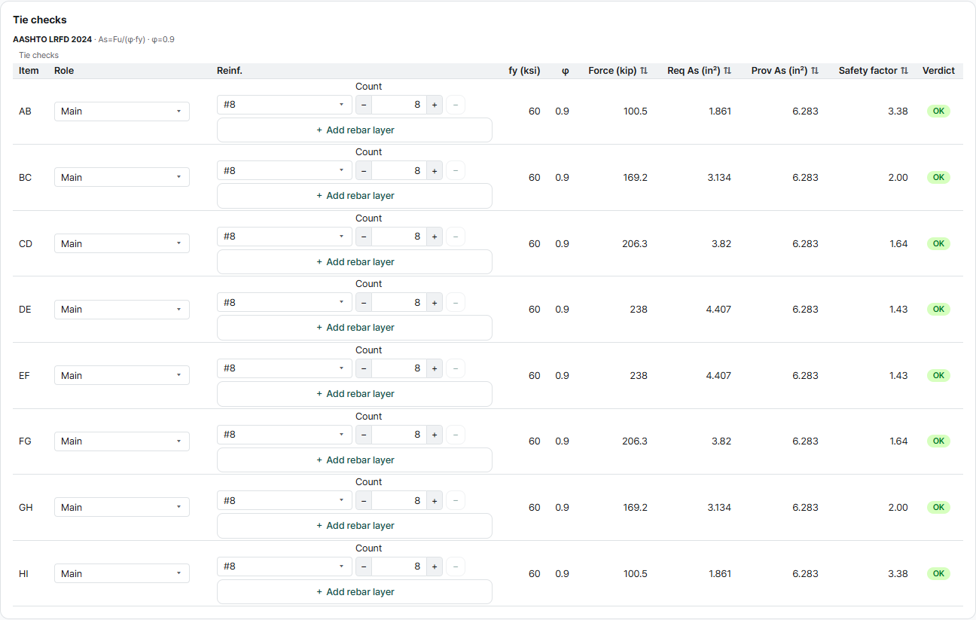Click the OK verdict badge for EF
The height and width of the screenshot is (620, 976).
pos(938,375)
